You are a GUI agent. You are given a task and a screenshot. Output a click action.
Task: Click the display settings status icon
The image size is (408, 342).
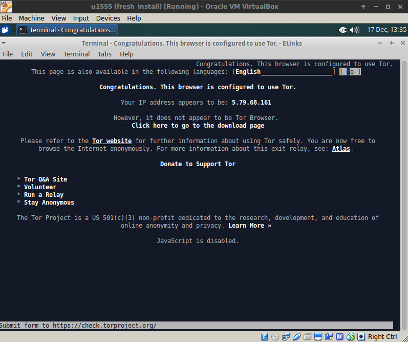point(318,336)
